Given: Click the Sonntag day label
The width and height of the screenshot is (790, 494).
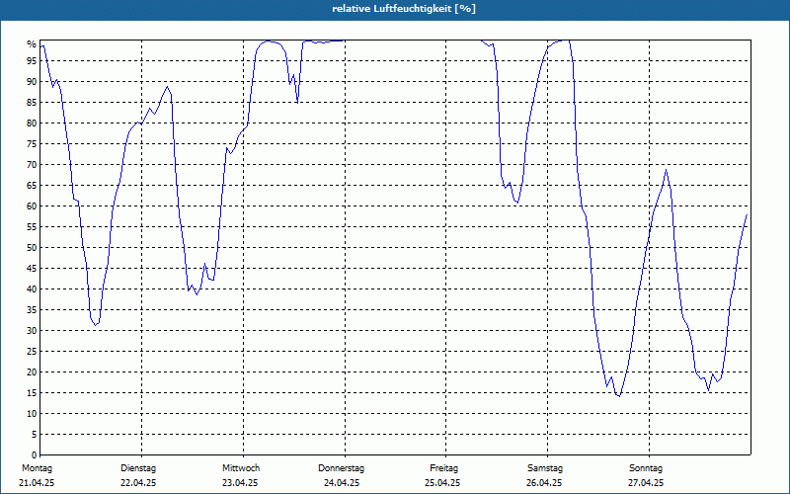Looking at the screenshot, I should pos(646,468).
